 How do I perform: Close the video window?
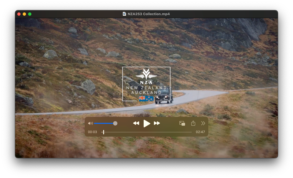point(19,14)
